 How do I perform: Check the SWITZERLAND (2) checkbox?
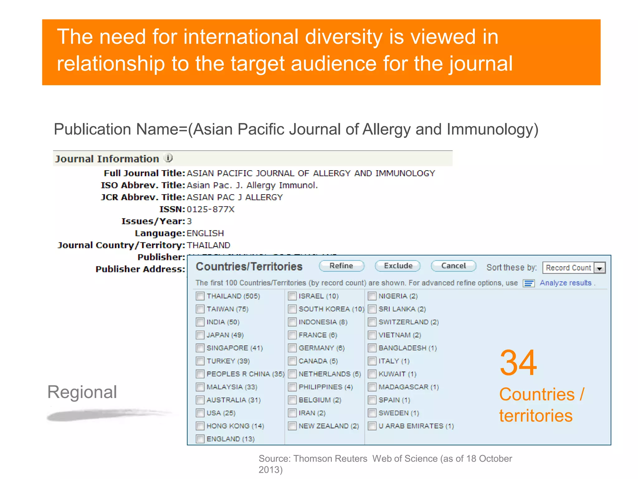click(x=372, y=322)
